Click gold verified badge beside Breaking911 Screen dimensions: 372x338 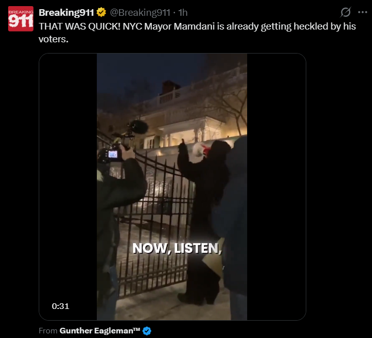click(101, 12)
